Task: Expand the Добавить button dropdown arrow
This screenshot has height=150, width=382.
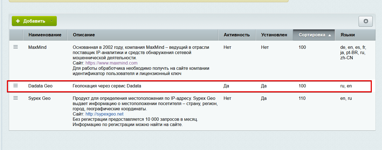Action: [52, 21]
